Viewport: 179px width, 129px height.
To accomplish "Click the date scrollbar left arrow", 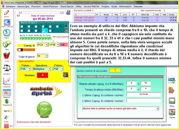I will [20, 12].
